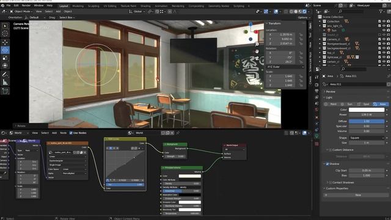This screenshot has width=391, height=220.
Task: Open the Render menu
Action: [26, 5]
